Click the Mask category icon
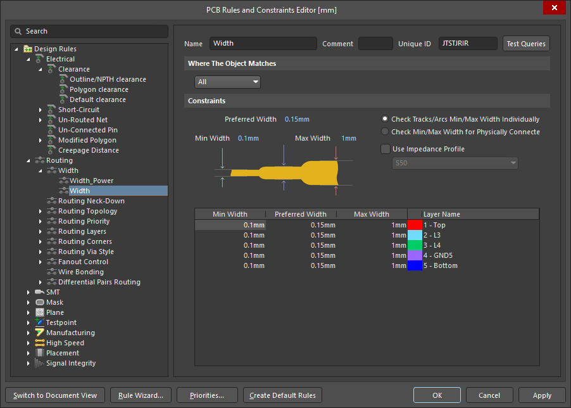Viewport: 571px width, 408px height. (x=40, y=302)
